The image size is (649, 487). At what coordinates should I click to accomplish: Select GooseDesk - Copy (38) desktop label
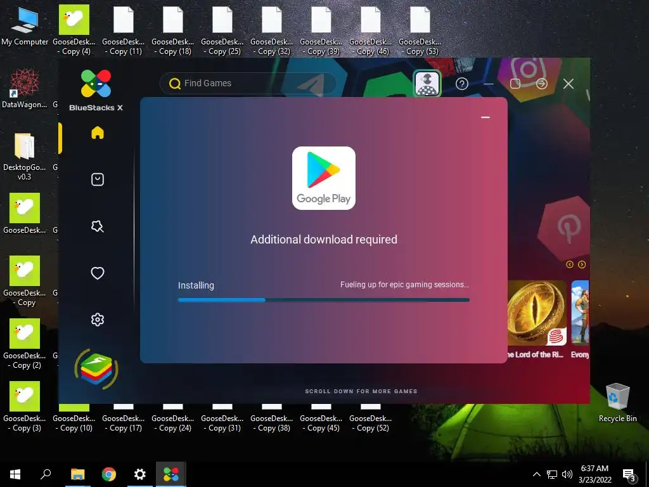271,423
